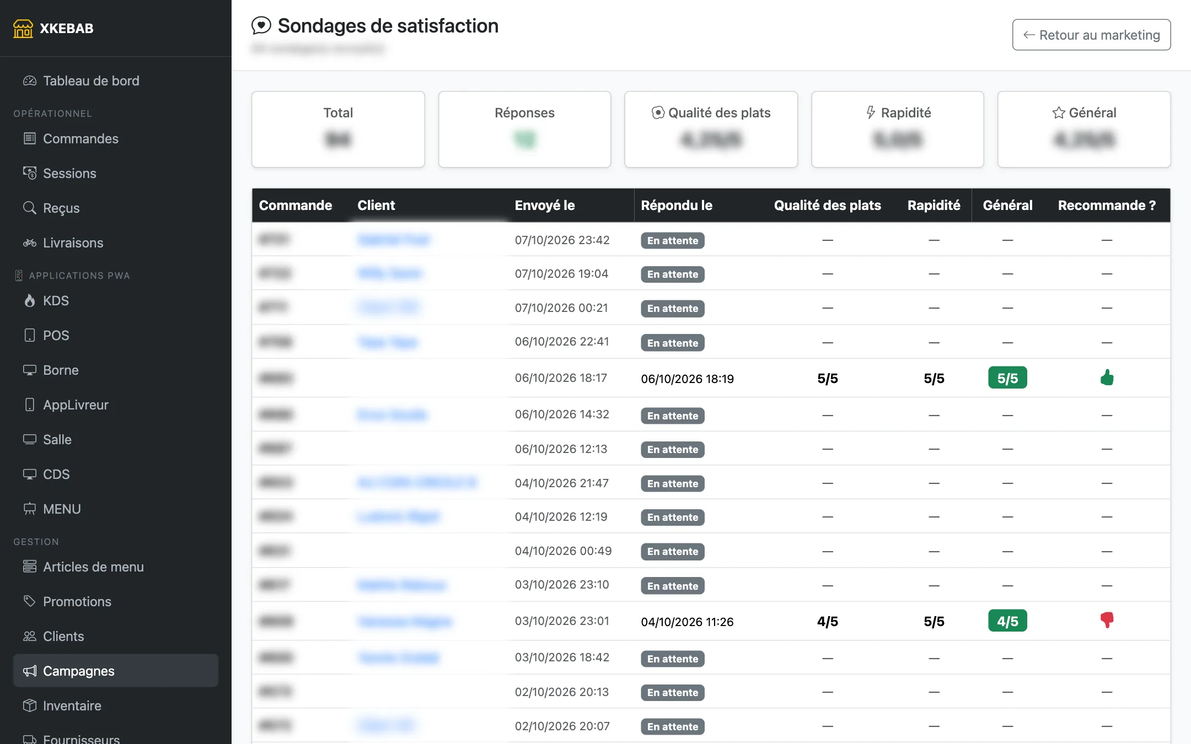Click En attente badge for 02/10/2026 20:13
The height and width of the screenshot is (744, 1191).
point(672,692)
